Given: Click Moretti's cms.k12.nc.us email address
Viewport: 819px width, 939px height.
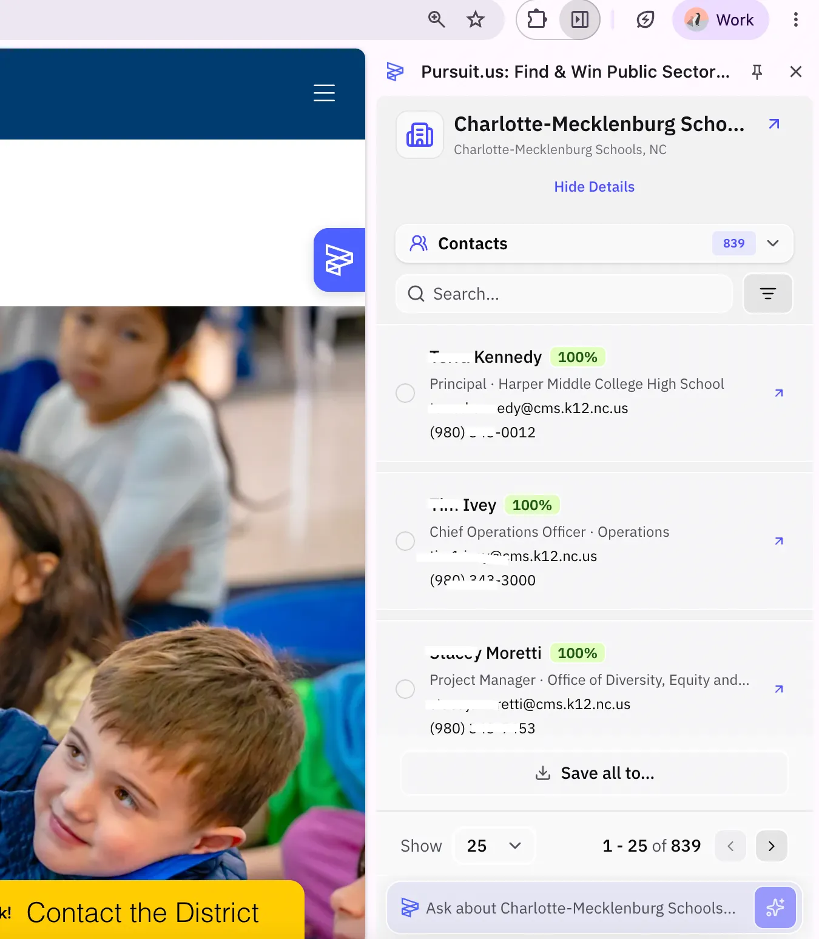Looking at the screenshot, I should pos(530,704).
